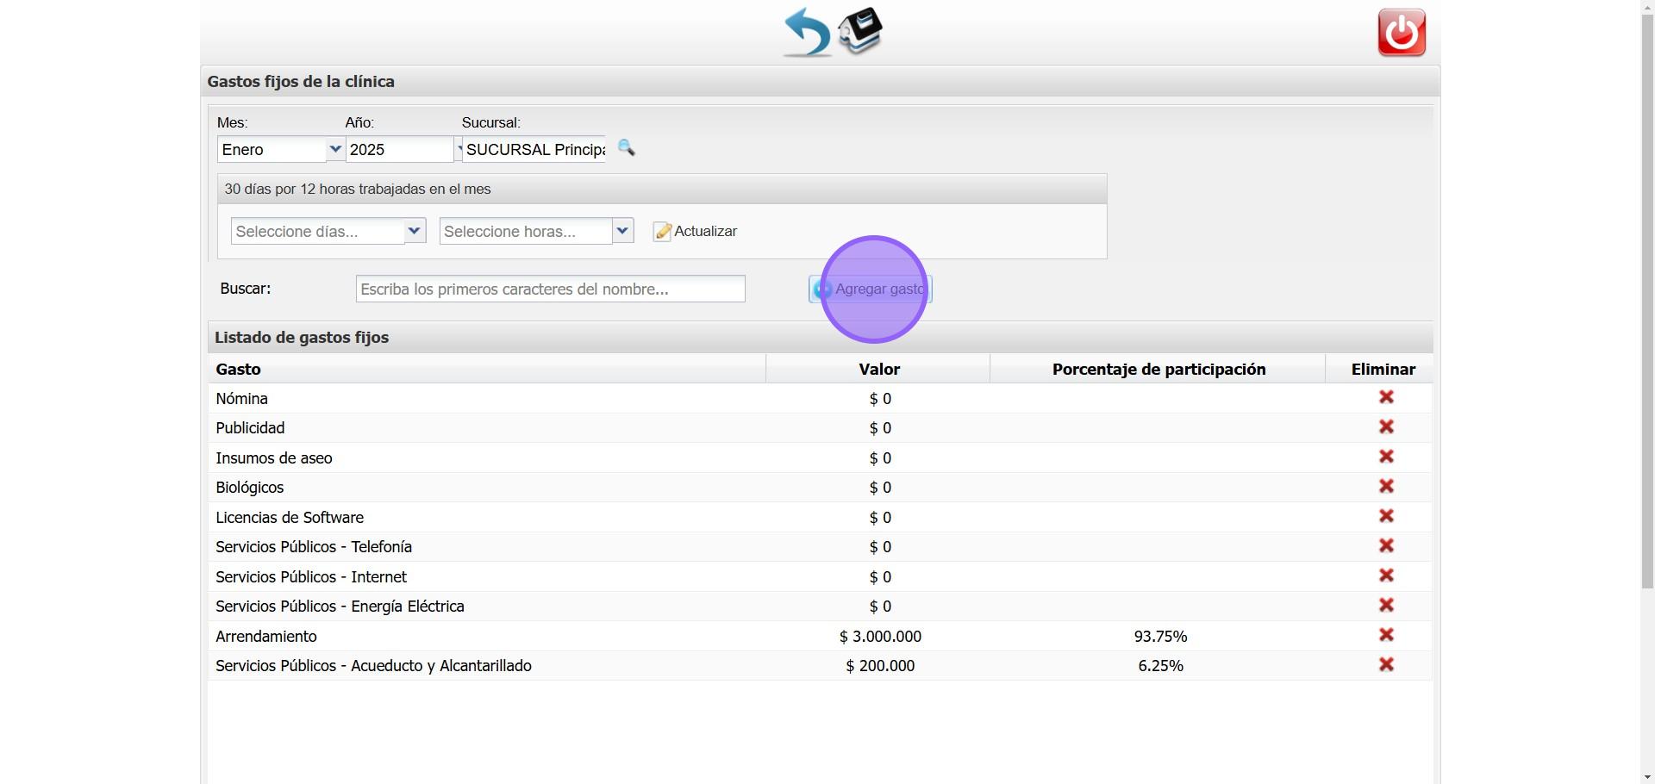
Task: Remove the Arrendamiento expense with red X
Action: click(1386, 635)
